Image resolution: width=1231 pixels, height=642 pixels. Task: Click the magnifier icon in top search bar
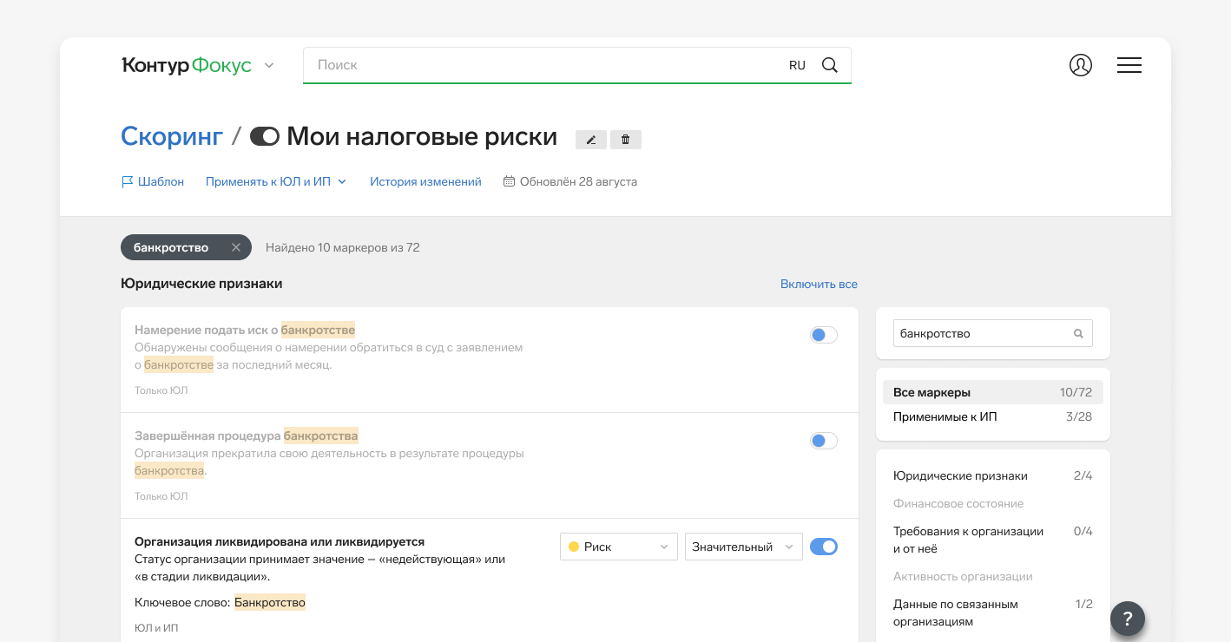[x=830, y=65]
